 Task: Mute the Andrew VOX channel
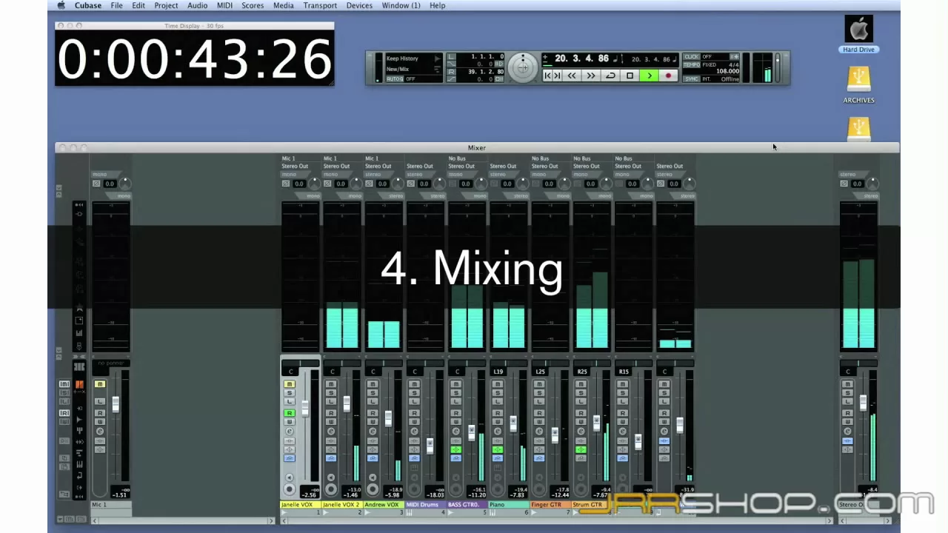coord(373,384)
